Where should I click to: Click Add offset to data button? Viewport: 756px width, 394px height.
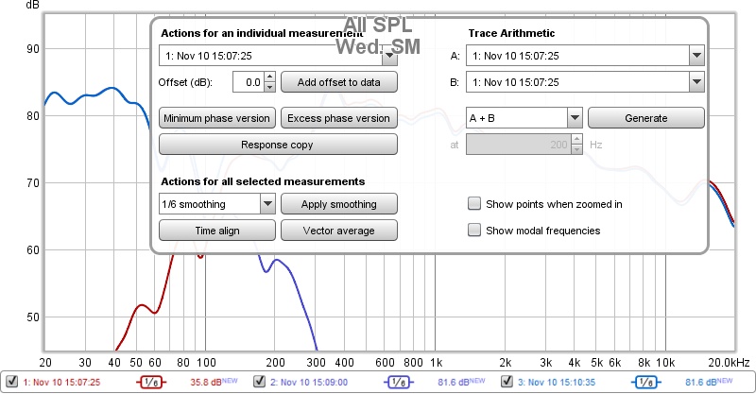tap(339, 82)
